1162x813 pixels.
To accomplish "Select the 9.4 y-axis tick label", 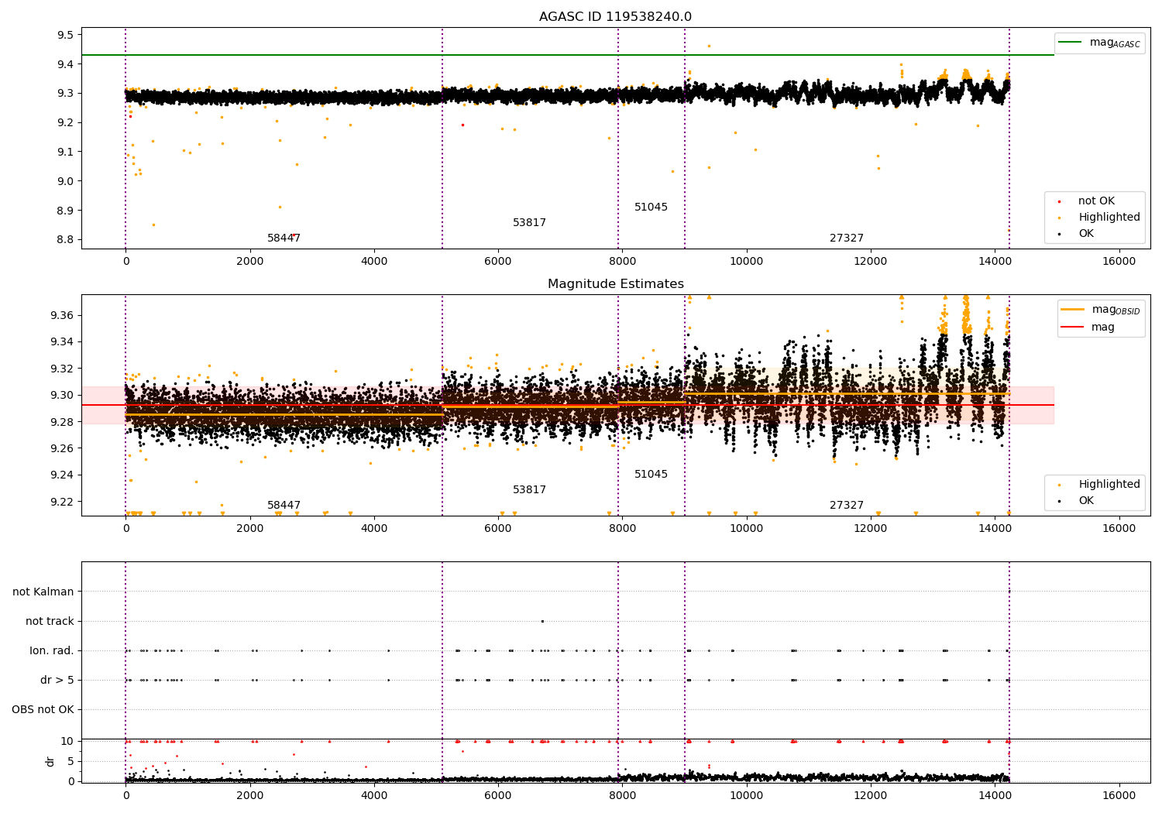I will pos(65,64).
